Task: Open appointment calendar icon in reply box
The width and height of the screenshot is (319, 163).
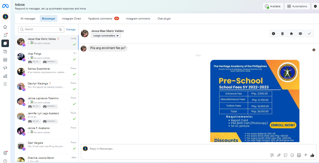Action: click(299, 155)
